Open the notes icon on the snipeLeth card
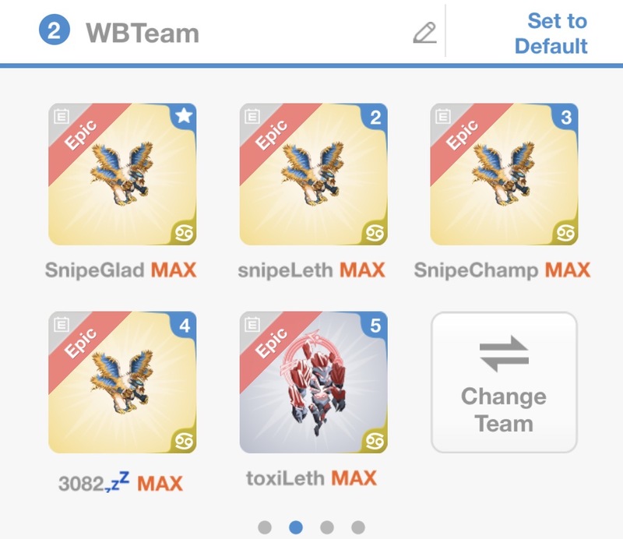The width and height of the screenshot is (623, 539). click(252, 117)
